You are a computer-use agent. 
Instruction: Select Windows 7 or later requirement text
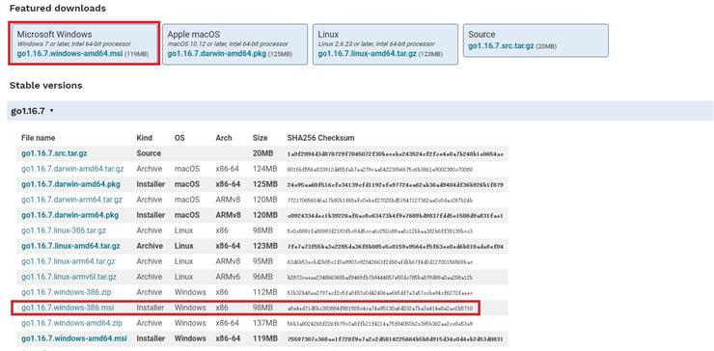tap(73, 43)
